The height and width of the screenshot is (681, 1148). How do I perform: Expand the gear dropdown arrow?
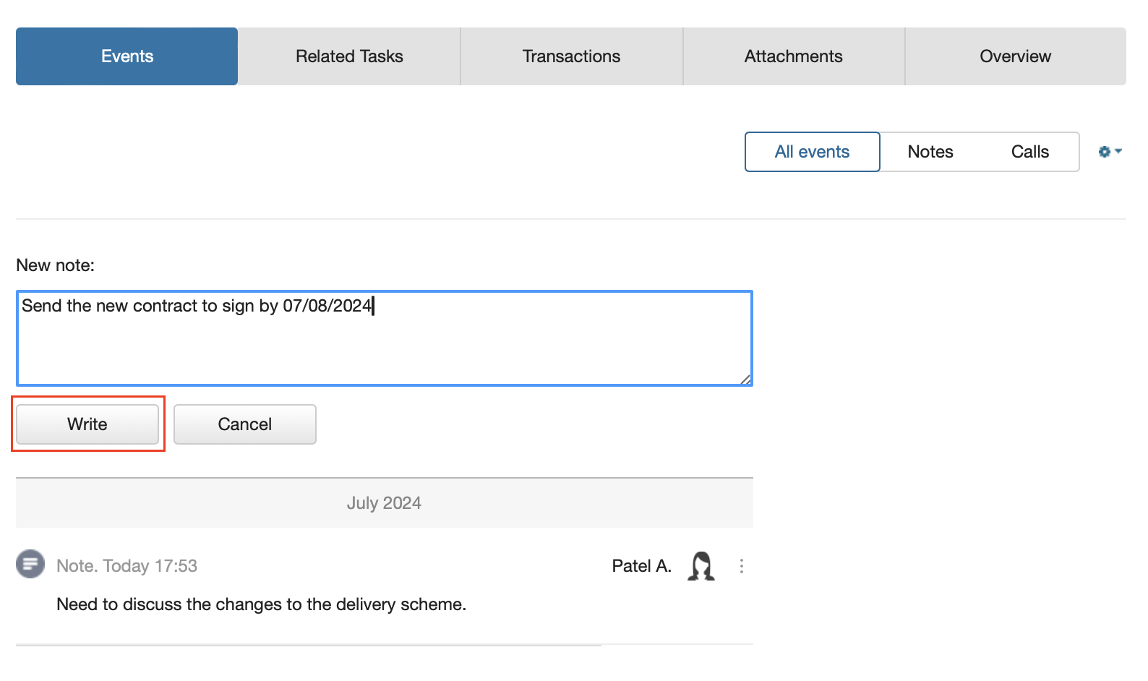[1118, 151]
